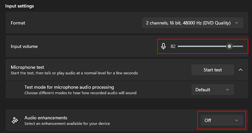252x133 pixels.
Task: Mute the microphone using the mic icon
Action: pyautogui.click(x=163, y=46)
